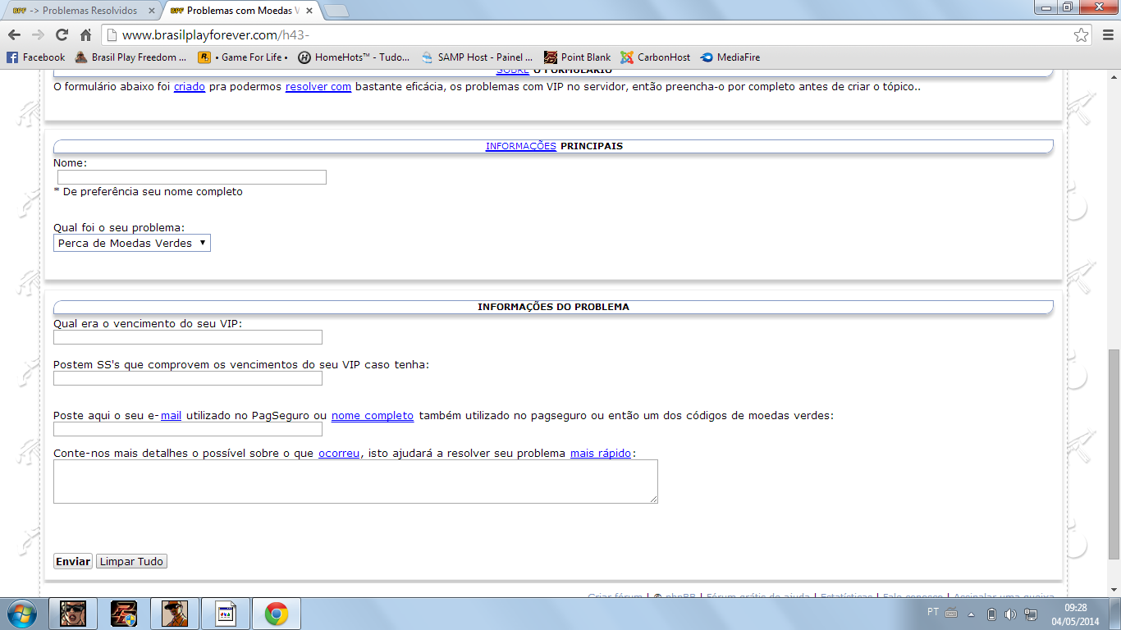Focus the PagSeguro e-mail input field
The image size is (1121, 630).
[188, 429]
